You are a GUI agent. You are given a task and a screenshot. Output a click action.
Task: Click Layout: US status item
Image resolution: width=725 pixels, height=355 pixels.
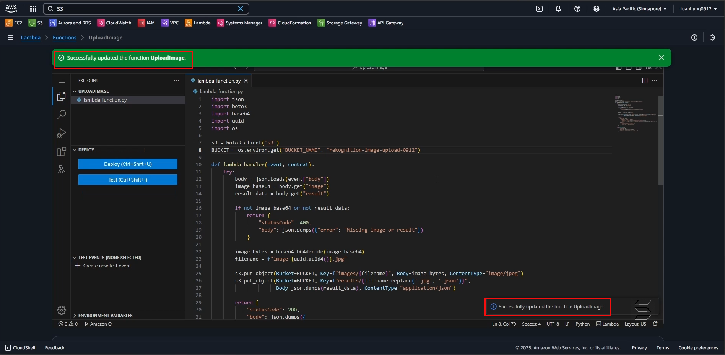pyautogui.click(x=636, y=324)
